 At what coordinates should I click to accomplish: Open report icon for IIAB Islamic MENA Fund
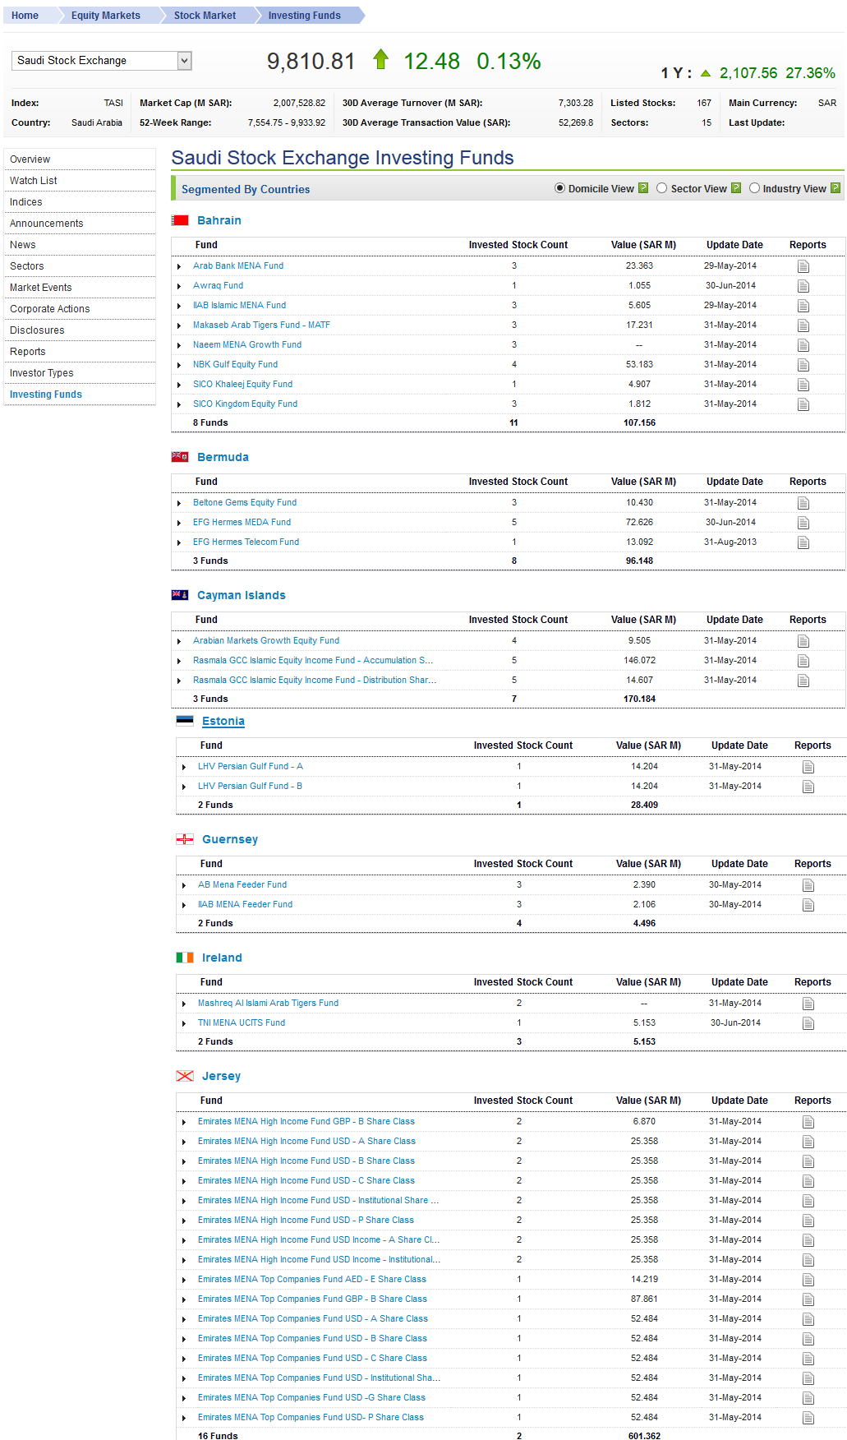coord(803,306)
